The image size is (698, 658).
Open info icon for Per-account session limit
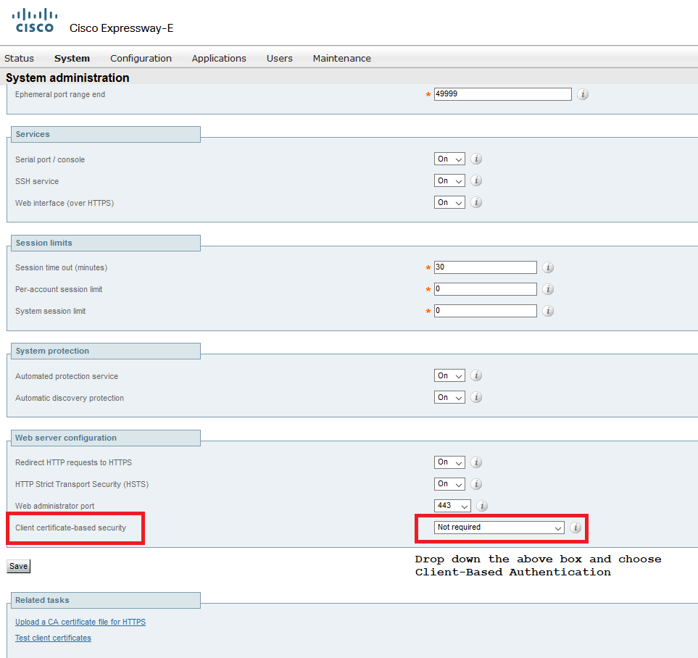coord(548,289)
